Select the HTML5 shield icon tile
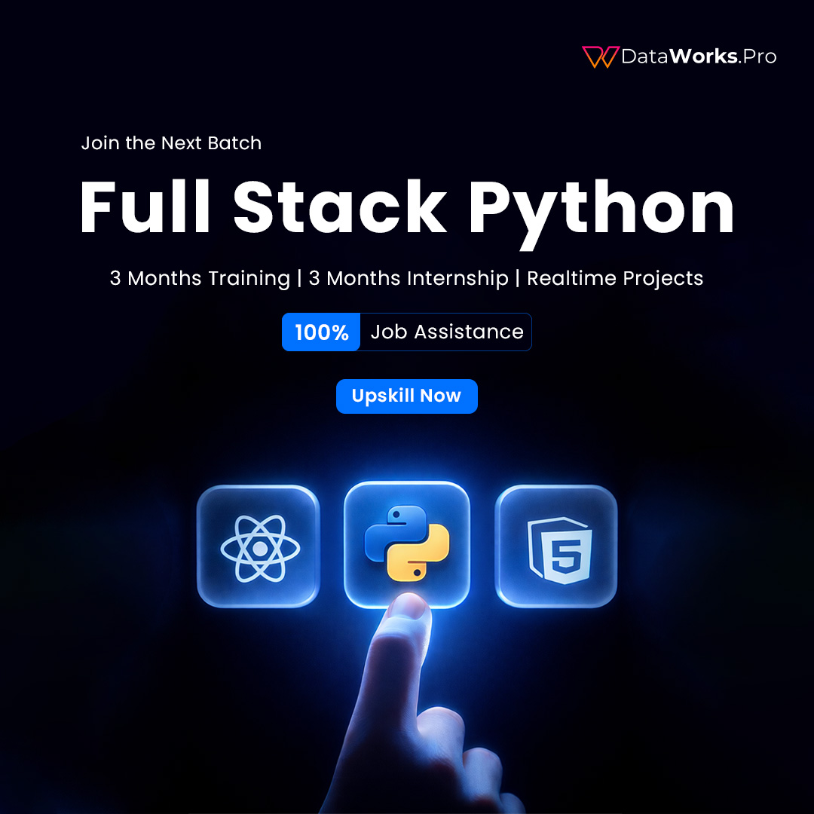 coord(556,546)
